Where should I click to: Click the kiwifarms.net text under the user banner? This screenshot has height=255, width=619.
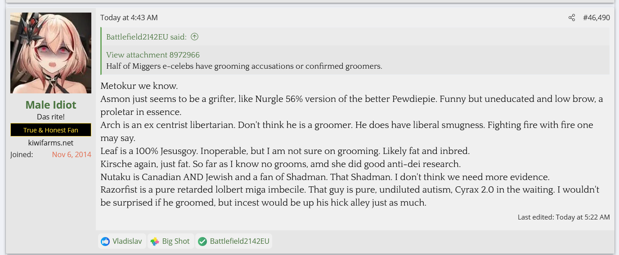(51, 143)
